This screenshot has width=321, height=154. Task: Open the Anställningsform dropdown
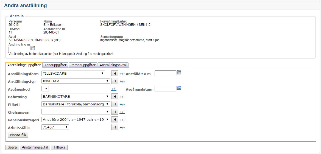coord(73,74)
